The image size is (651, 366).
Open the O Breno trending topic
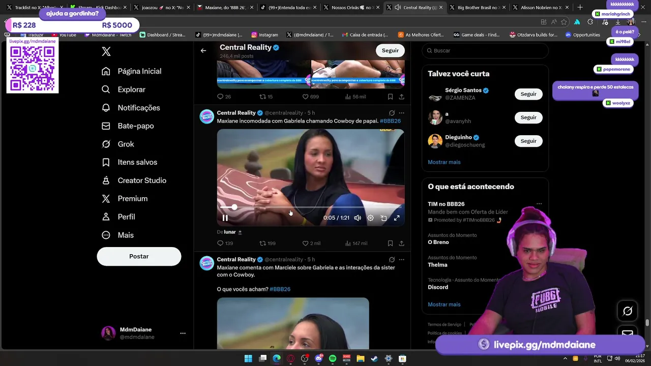pyautogui.click(x=438, y=242)
